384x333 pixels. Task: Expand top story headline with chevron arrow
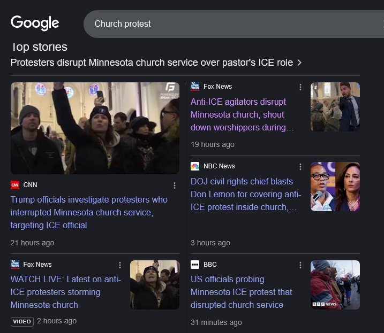299,63
